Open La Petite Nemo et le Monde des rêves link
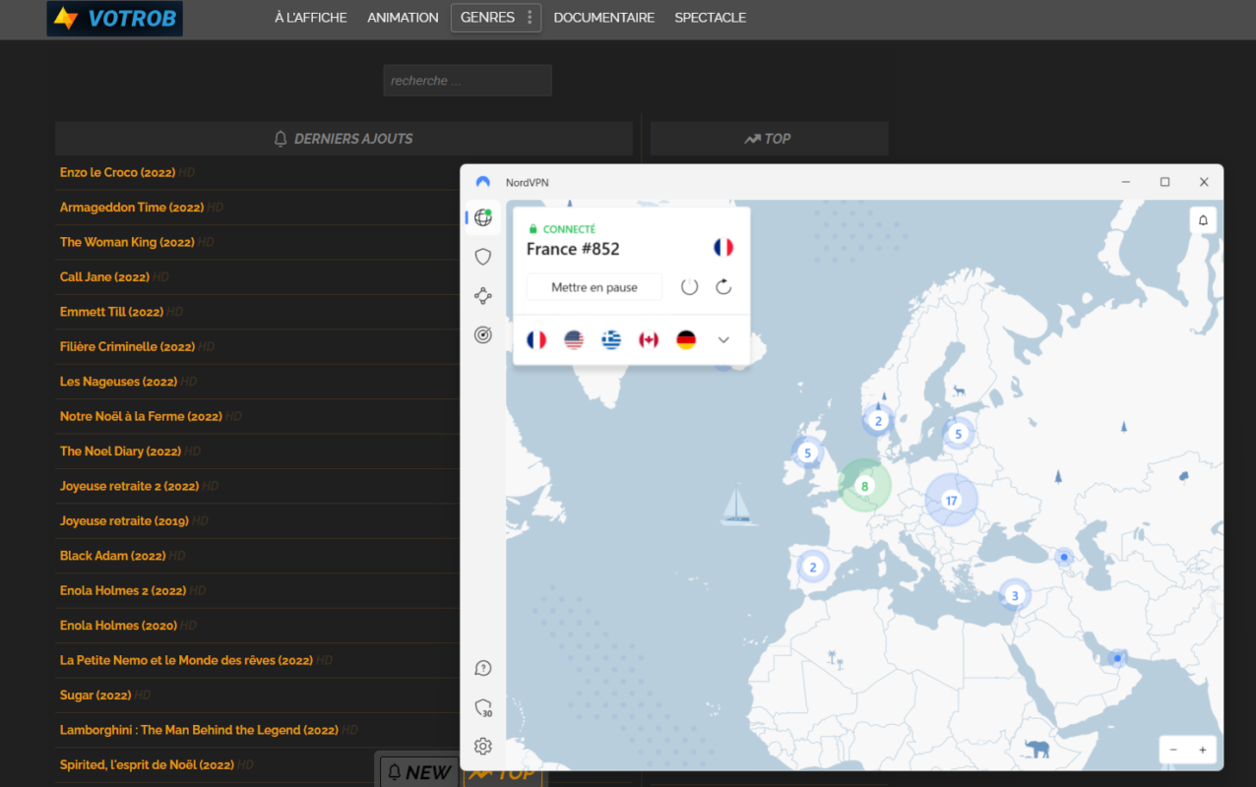Screen dimensions: 1256x787 point(186,661)
